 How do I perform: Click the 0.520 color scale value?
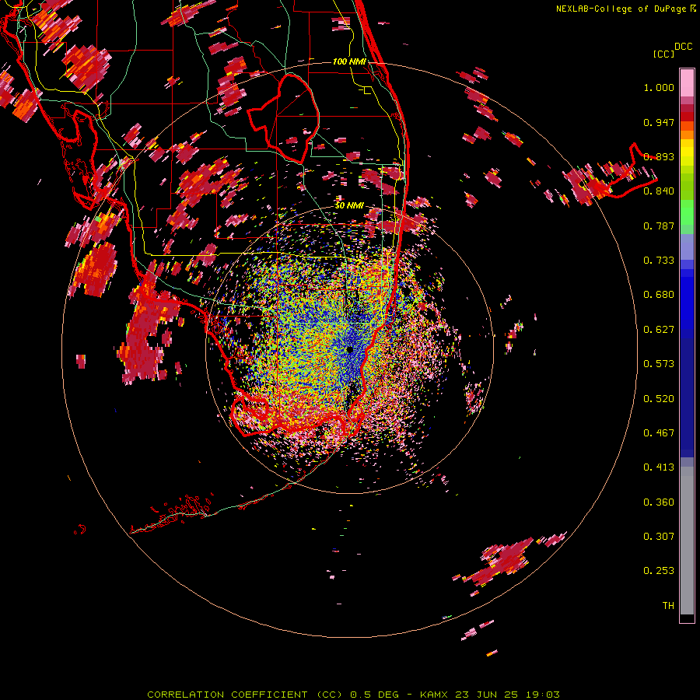tap(659, 399)
